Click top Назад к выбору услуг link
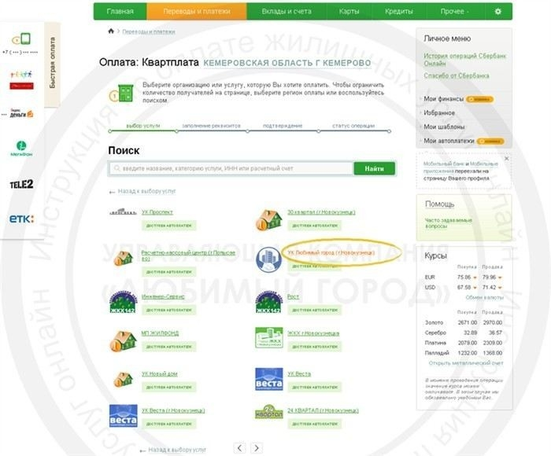 146,191
